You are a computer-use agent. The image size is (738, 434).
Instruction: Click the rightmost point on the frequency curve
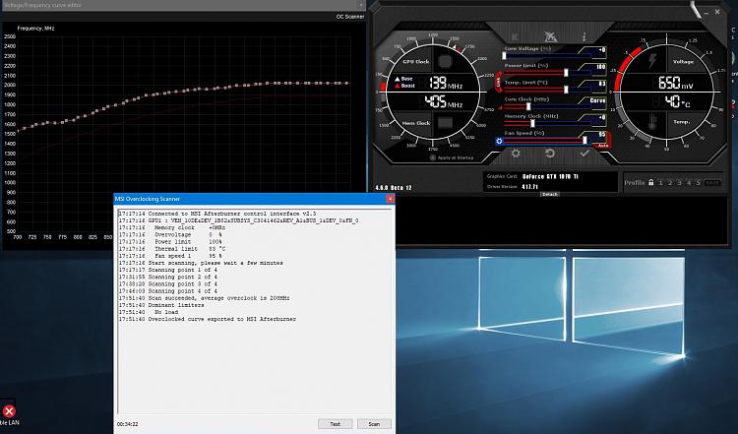click(347, 84)
